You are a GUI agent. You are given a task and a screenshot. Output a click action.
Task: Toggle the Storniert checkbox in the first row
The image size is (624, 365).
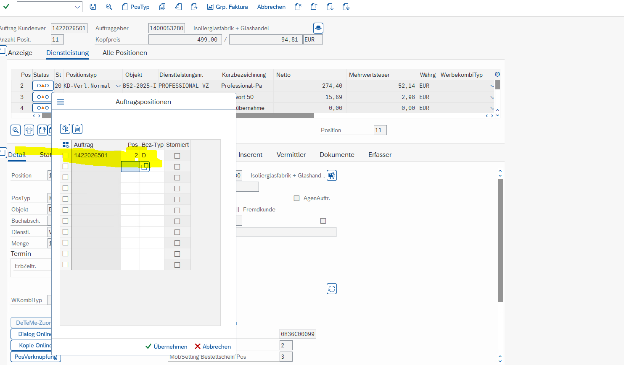pos(177,156)
